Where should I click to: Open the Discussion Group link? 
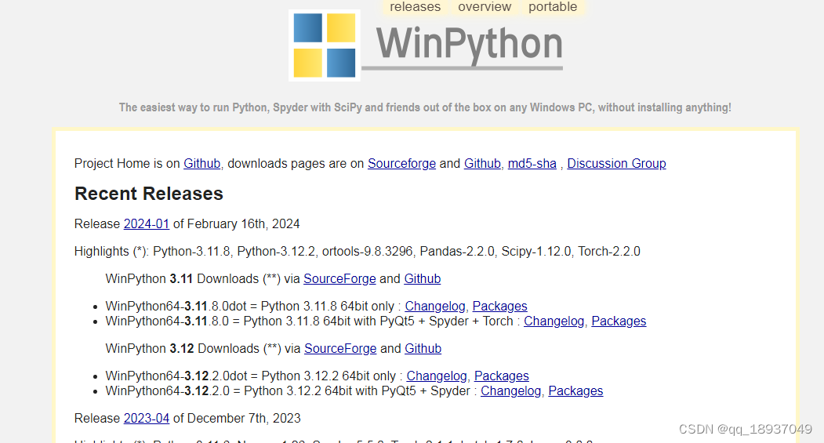[616, 163]
